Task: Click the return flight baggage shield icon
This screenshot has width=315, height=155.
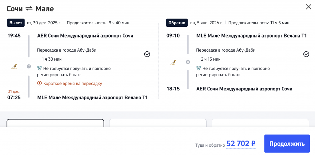Action: pos(198,68)
